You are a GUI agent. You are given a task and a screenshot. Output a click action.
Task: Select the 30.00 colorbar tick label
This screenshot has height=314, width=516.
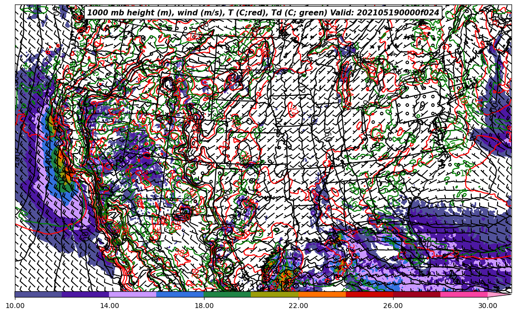(x=488, y=306)
